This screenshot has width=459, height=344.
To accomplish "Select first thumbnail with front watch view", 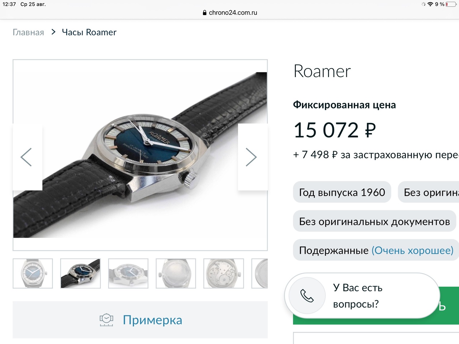I will click(33, 273).
